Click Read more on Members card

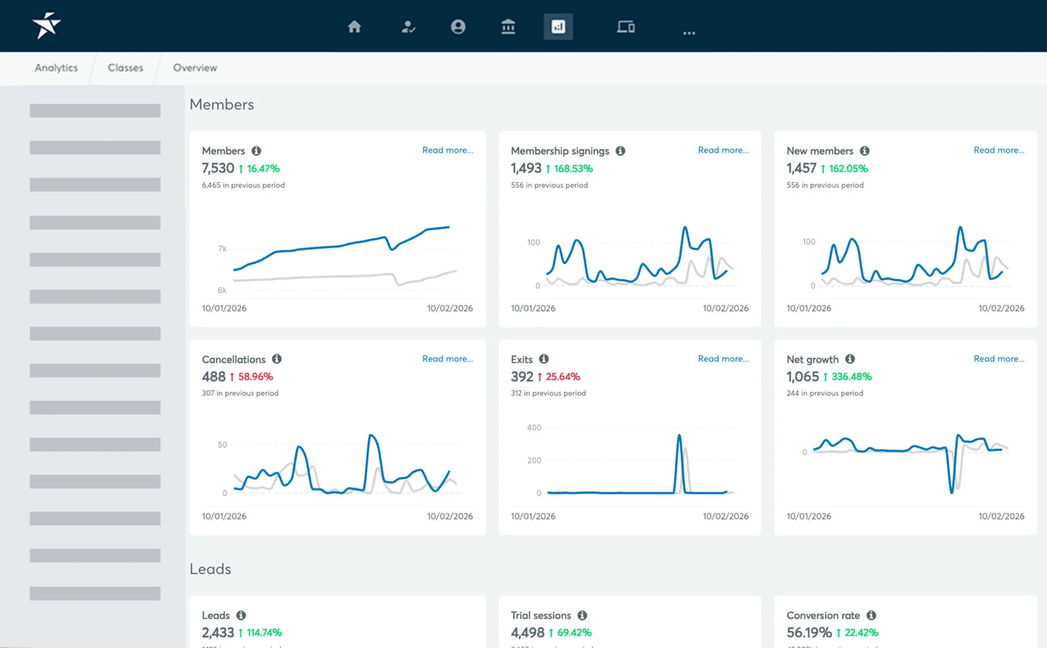click(447, 150)
